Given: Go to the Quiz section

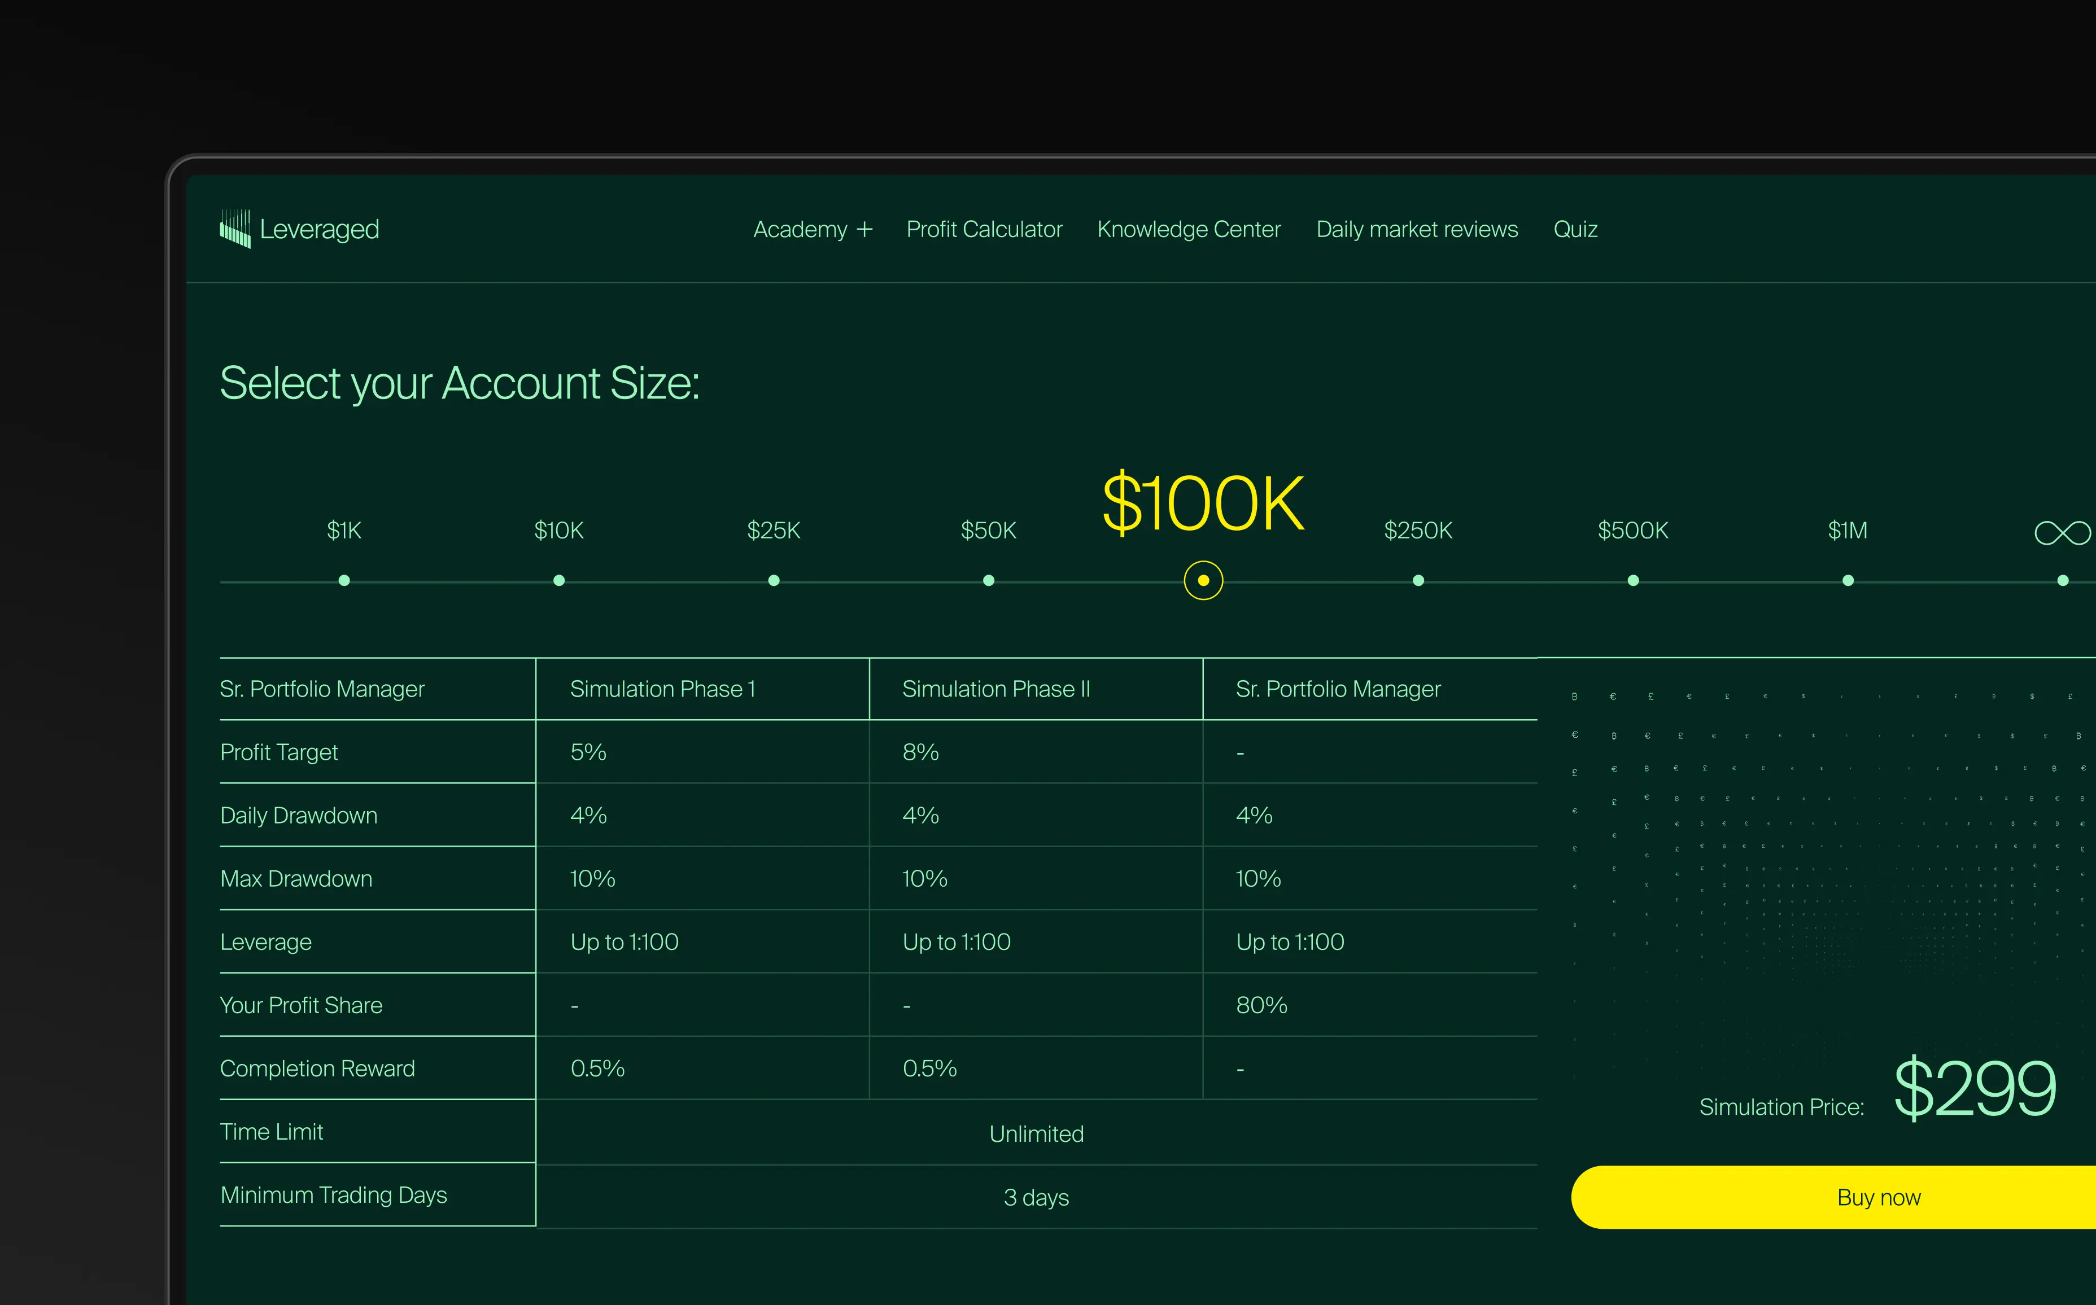Looking at the screenshot, I should click(x=1575, y=229).
